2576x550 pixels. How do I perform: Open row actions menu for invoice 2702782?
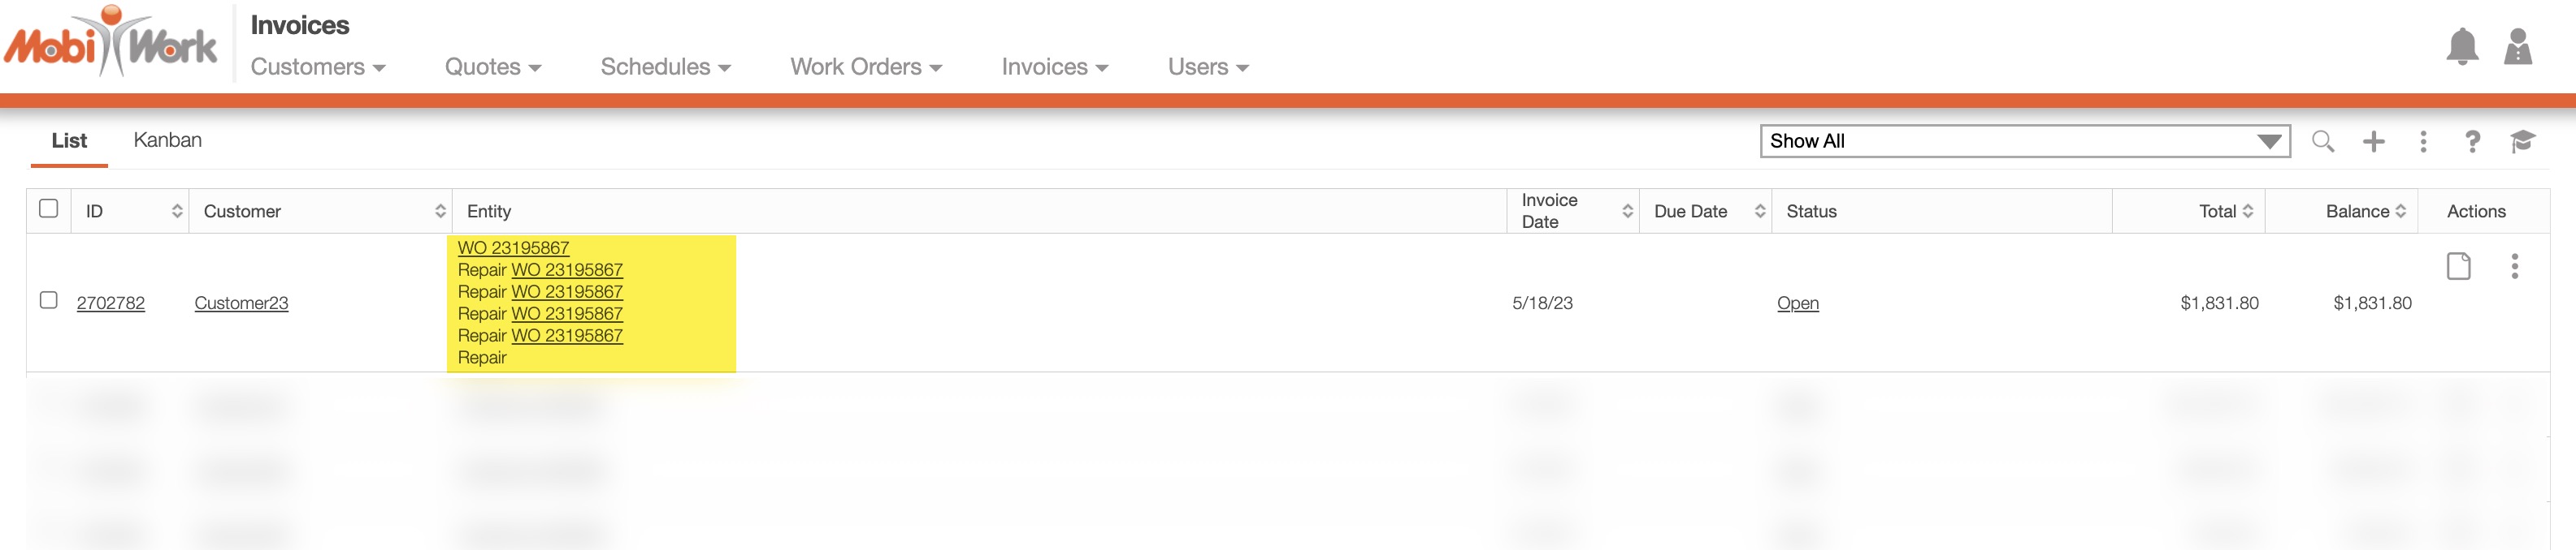tap(2514, 265)
